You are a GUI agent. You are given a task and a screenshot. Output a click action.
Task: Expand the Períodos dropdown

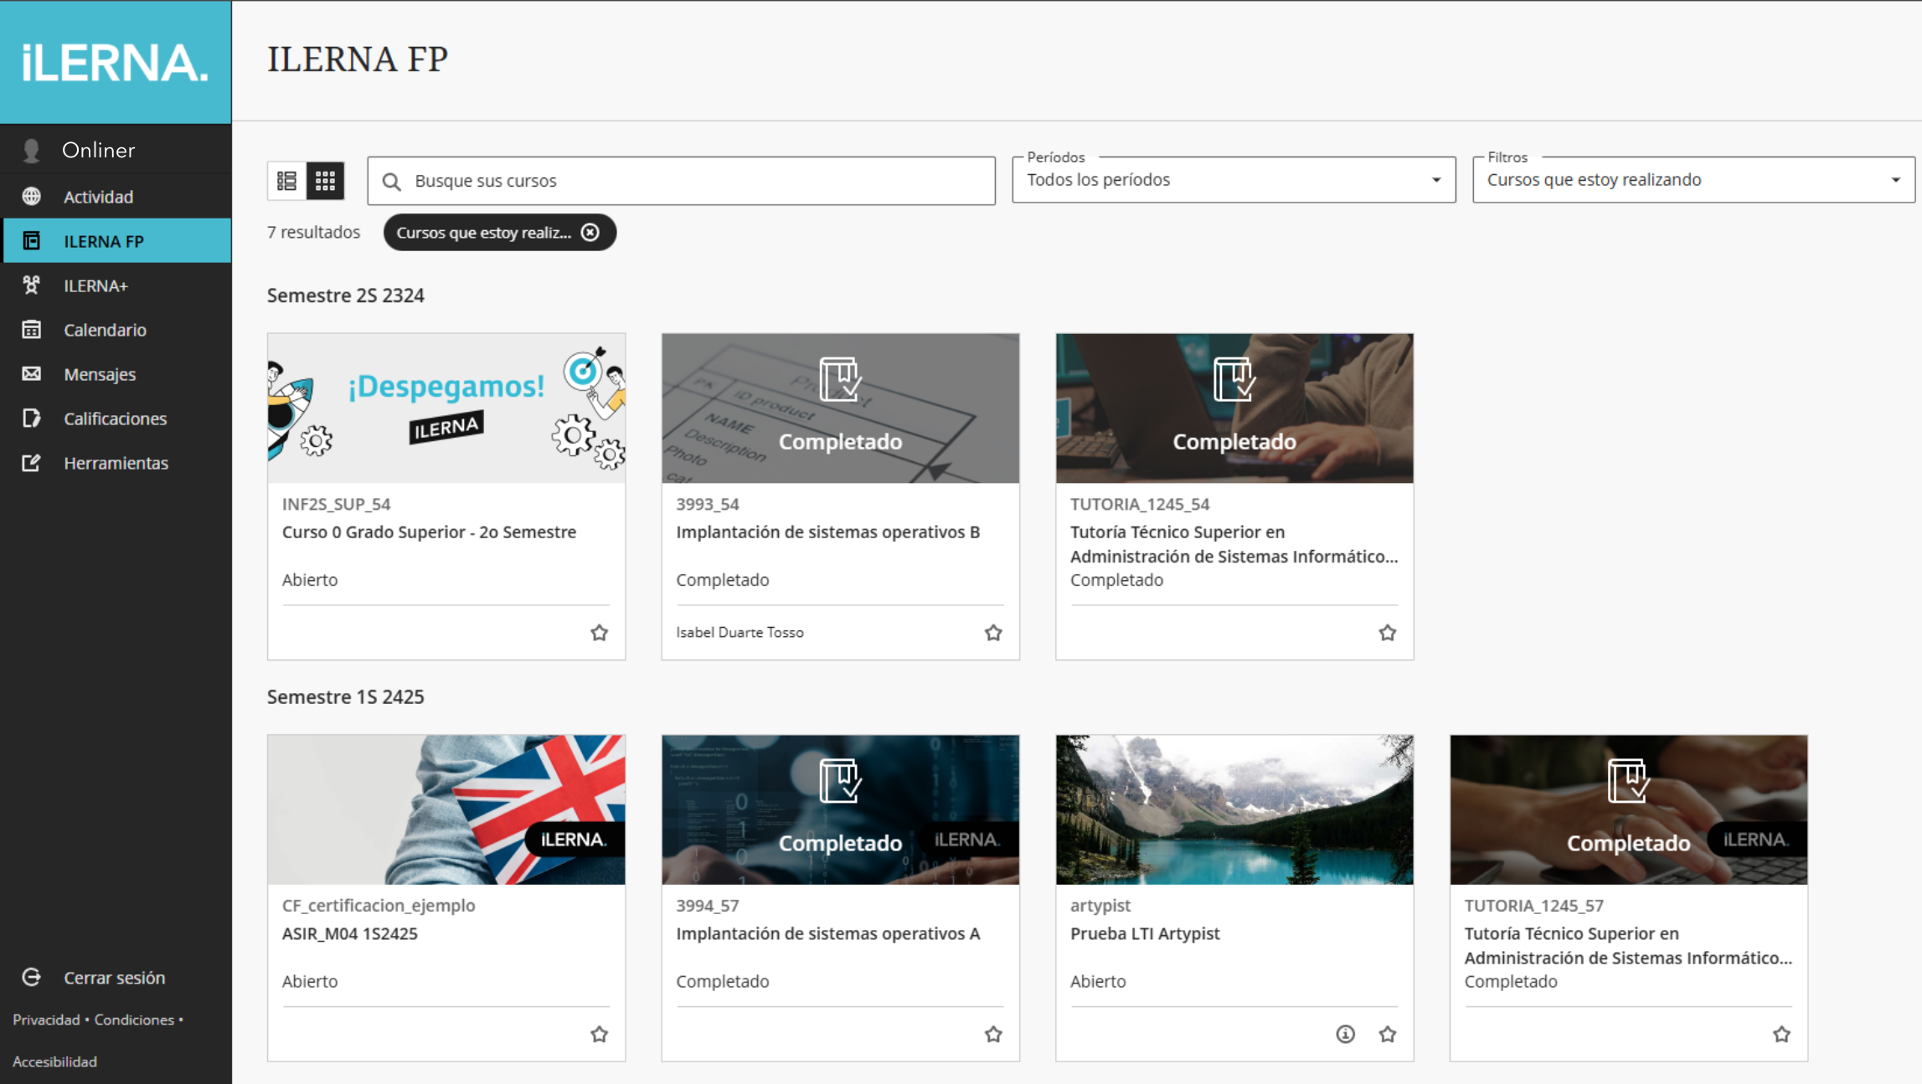[1233, 180]
